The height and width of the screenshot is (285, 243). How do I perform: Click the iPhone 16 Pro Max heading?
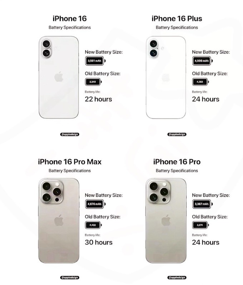(x=70, y=162)
